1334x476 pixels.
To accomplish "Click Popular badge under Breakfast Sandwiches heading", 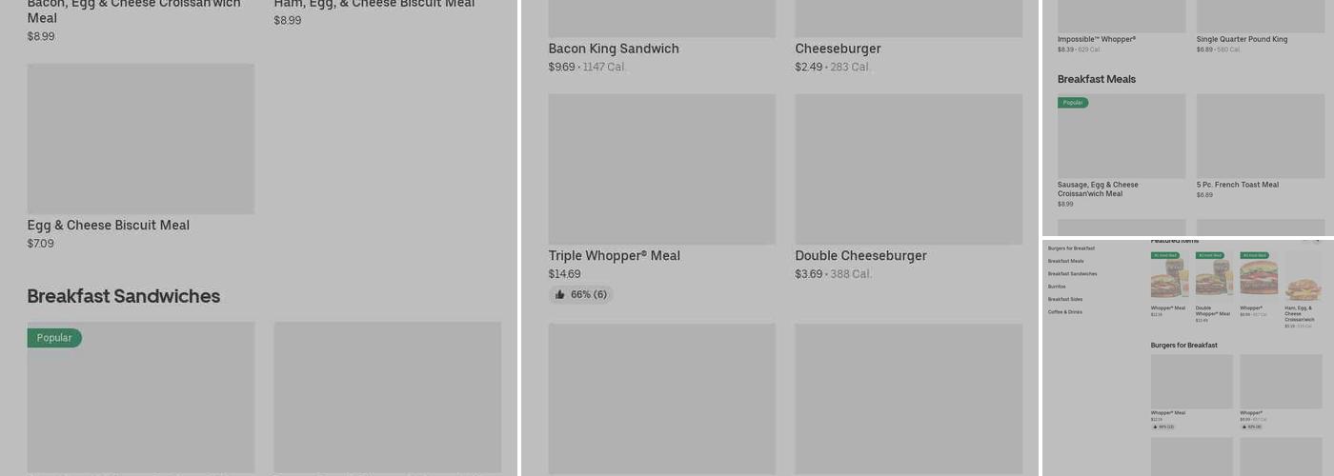I will (x=54, y=338).
